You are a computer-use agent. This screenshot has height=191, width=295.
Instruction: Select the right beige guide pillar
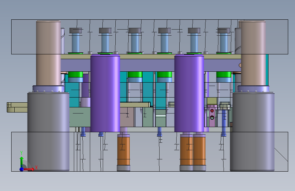click(x=253, y=53)
